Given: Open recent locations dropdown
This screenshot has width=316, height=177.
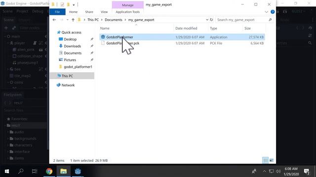Looking at the screenshot, I should 68,20.
